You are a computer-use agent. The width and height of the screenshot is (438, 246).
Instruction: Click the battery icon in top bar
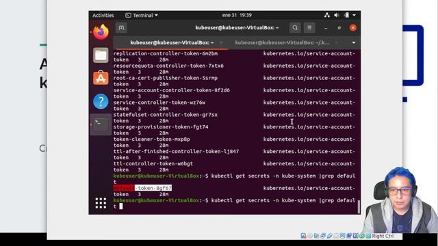coord(346,15)
